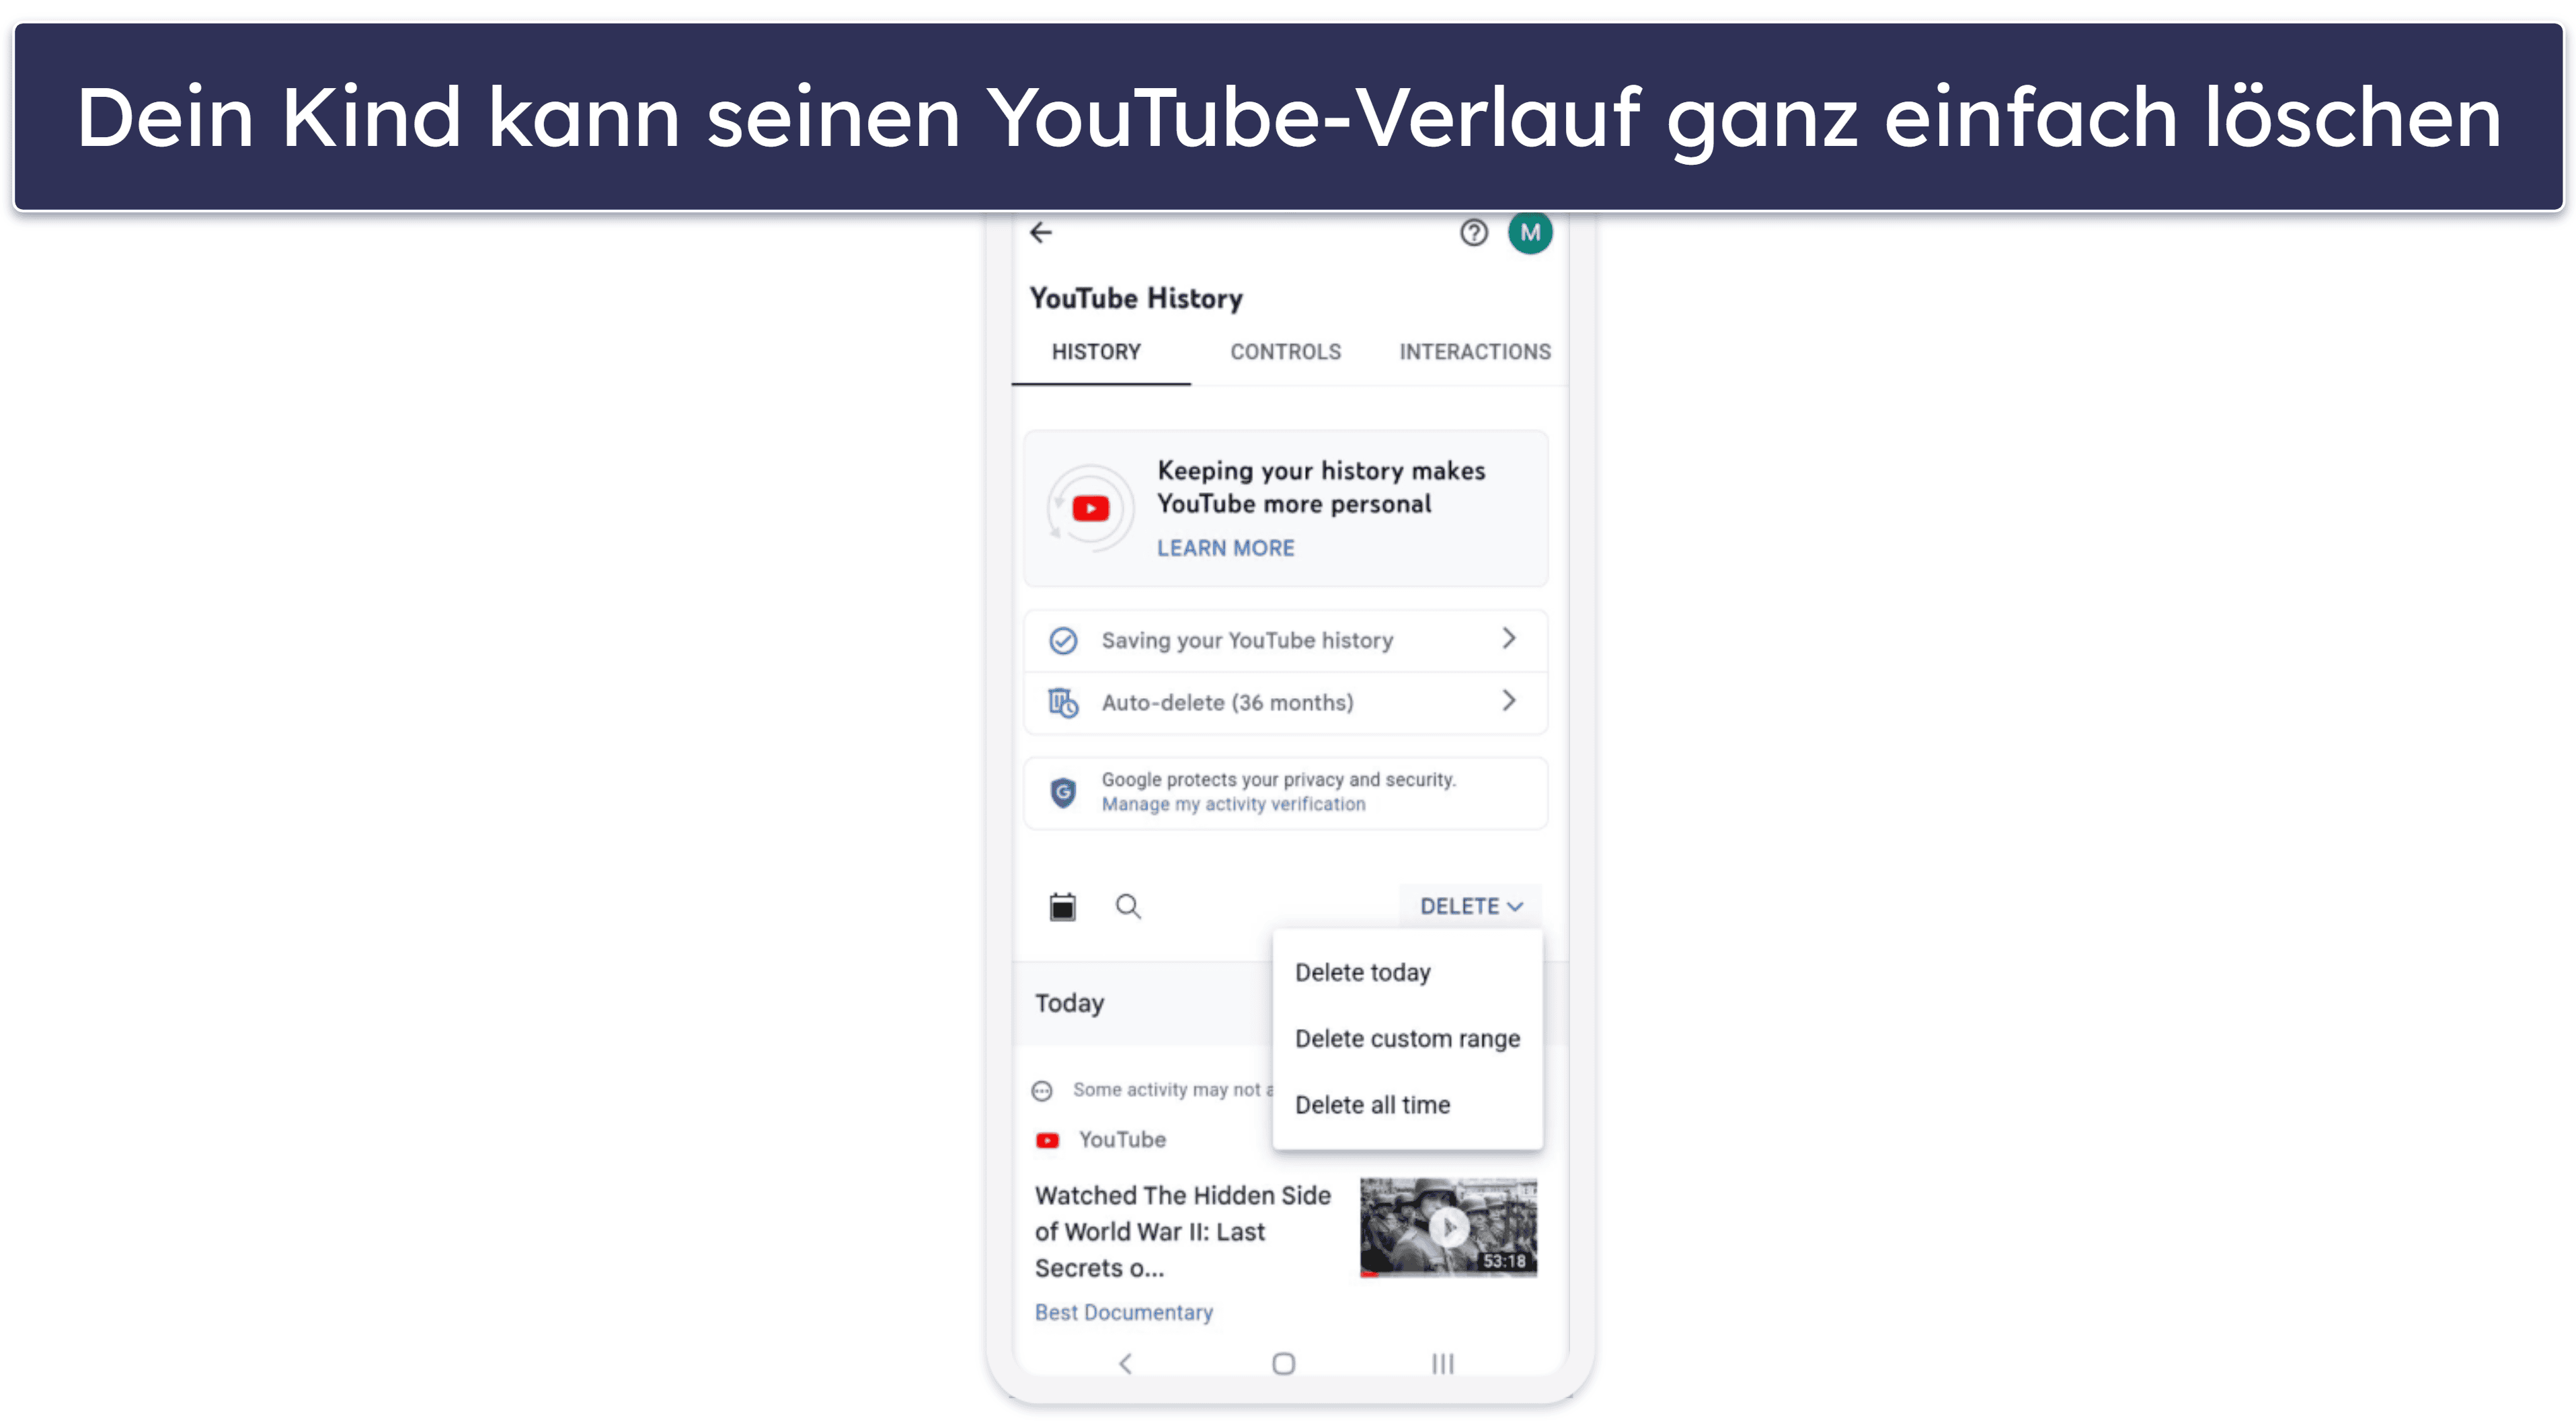
Task: Tap the checkmark icon beside Saving history
Action: click(x=1063, y=640)
